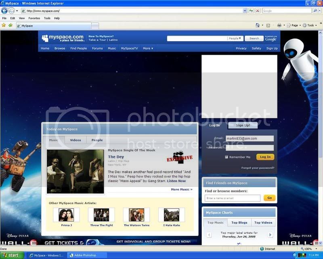Click the Home icon in IE toolbar
This screenshot has width=323, height=259.
click(x=258, y=25)
